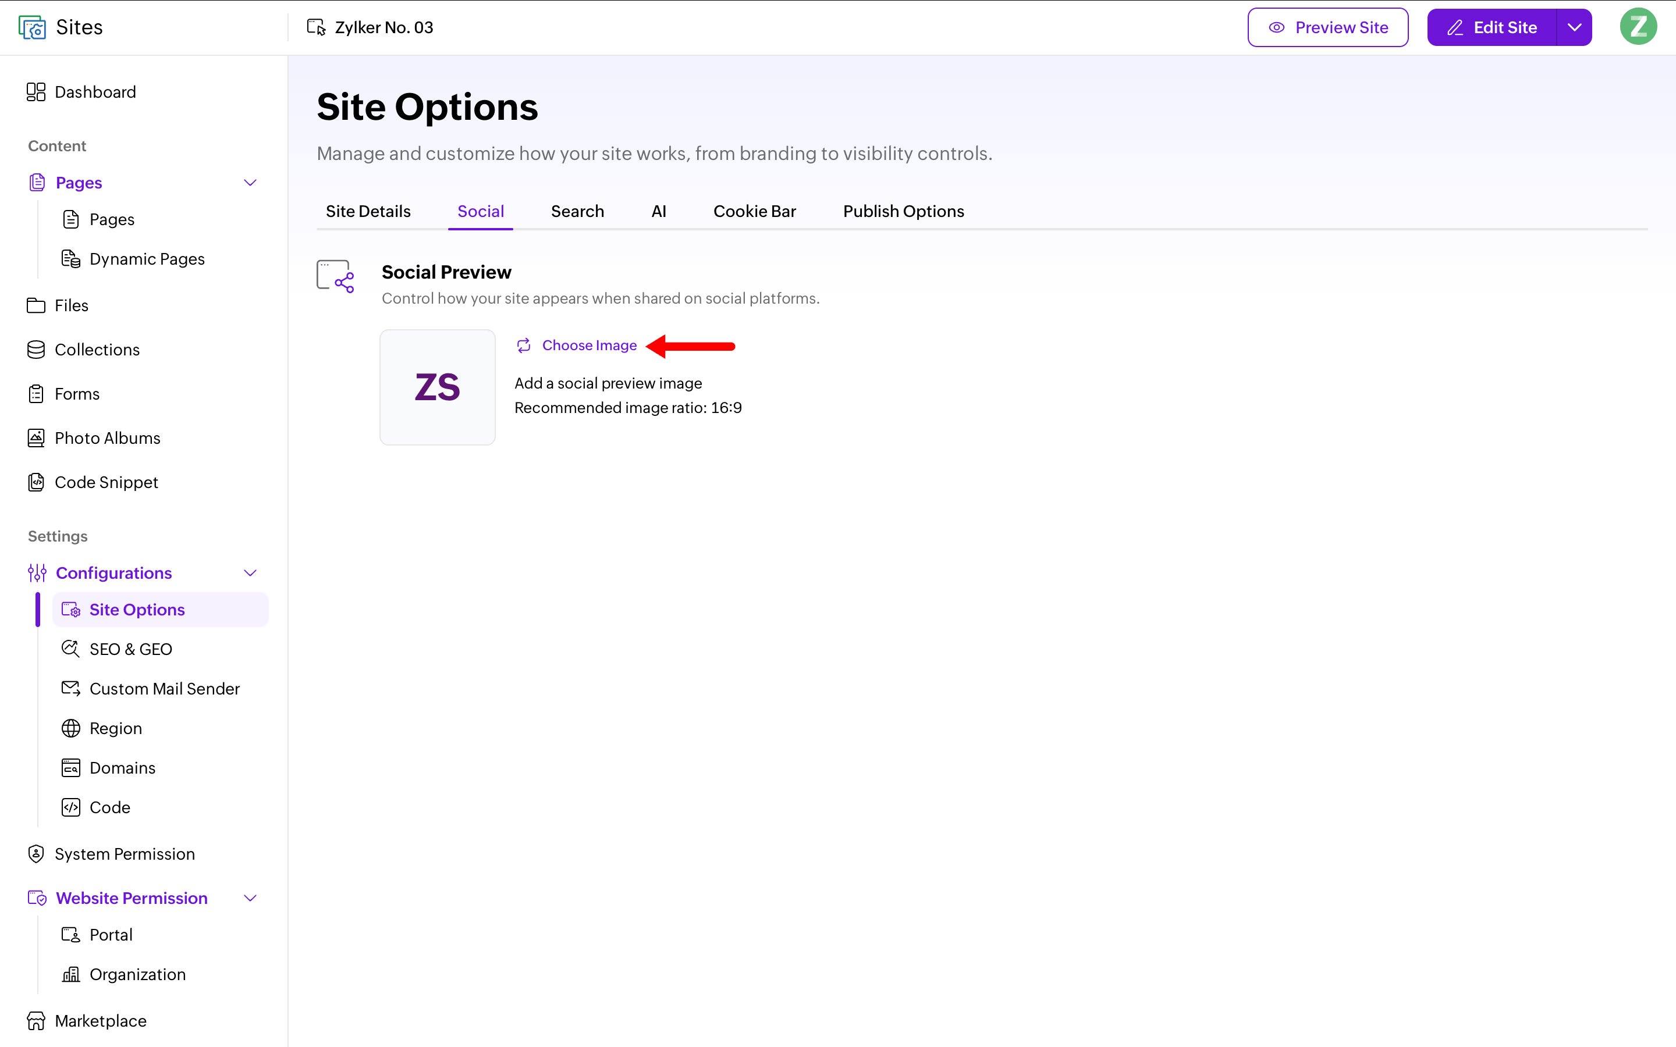
Task: Collapse the Pages section chevron
Action: tap(251, 183)
